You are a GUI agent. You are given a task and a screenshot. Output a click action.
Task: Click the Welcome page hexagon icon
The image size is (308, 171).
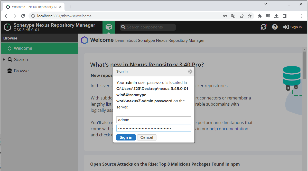click(85, 40)
